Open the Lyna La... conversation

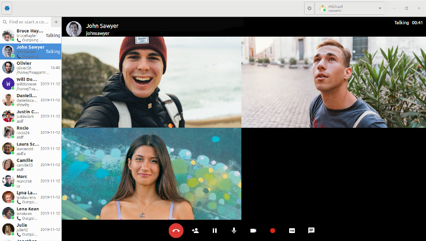[31, 197]
